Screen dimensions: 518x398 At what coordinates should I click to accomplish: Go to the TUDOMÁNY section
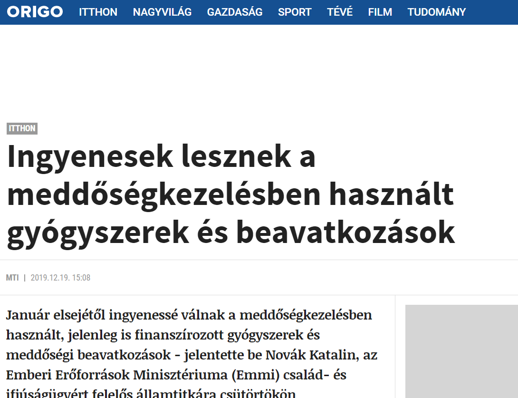point(437,12)
